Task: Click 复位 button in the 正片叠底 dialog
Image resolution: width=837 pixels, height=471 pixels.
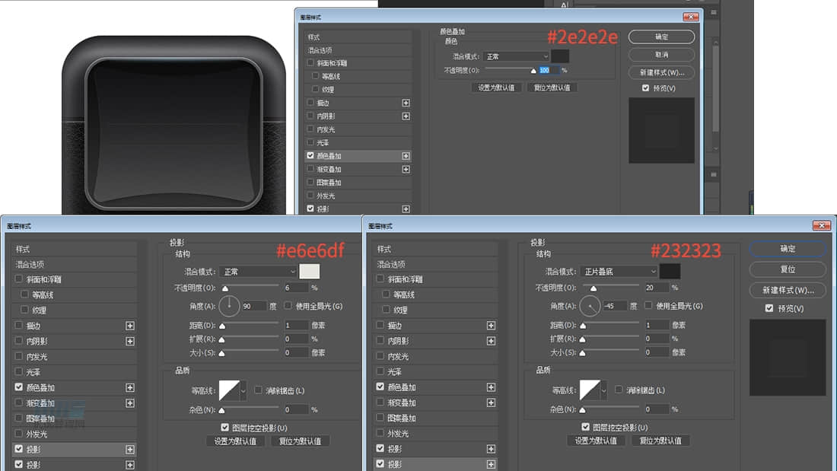Action: (x=788, y=269)
